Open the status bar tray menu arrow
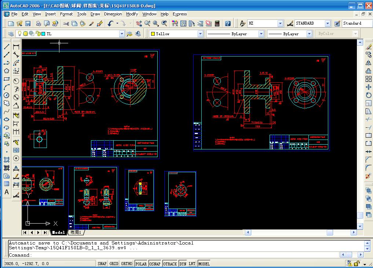373x268 pixels. (365, 264)
